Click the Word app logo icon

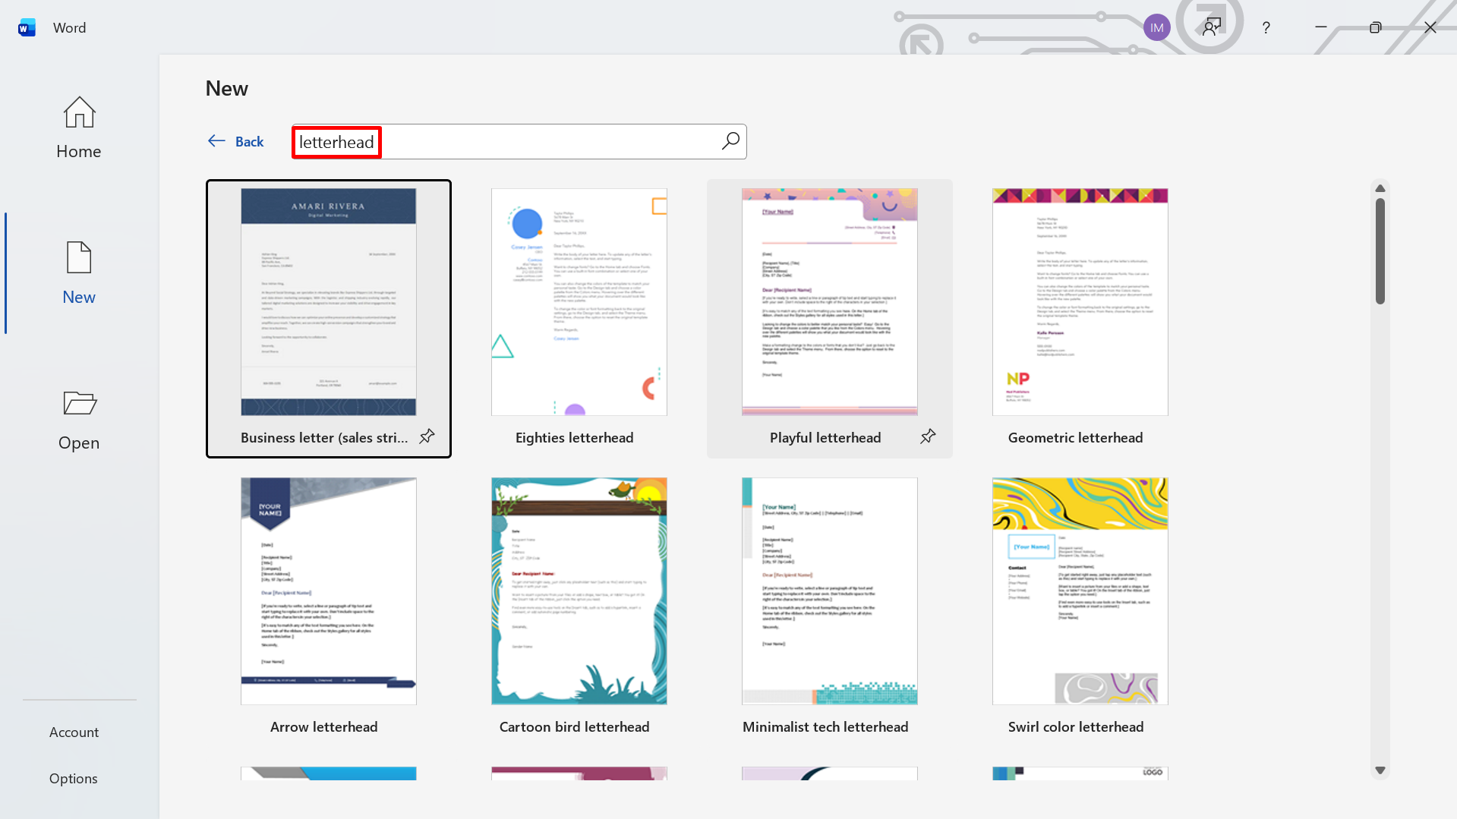27,28
